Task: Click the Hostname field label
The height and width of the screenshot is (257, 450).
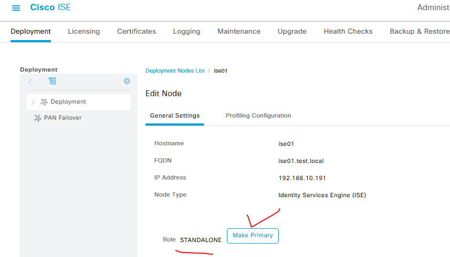Action: pos(169,143)
